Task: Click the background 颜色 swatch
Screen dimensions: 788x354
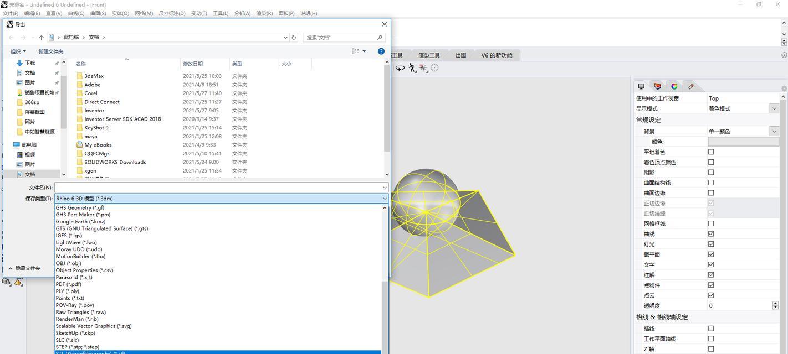Action: [x=743, y=142]
